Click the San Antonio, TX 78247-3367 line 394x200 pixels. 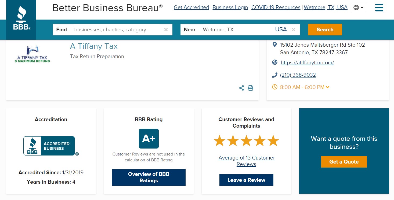[x=314, y=52]
